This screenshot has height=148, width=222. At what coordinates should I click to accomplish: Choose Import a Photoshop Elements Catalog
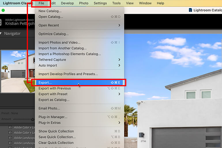[79, 54]
